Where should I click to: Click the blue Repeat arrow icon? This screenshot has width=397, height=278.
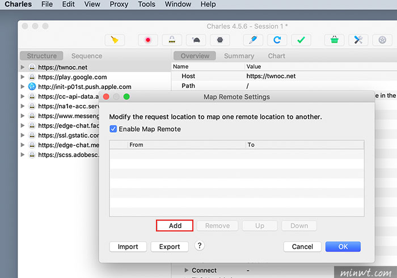click(277, 40)
